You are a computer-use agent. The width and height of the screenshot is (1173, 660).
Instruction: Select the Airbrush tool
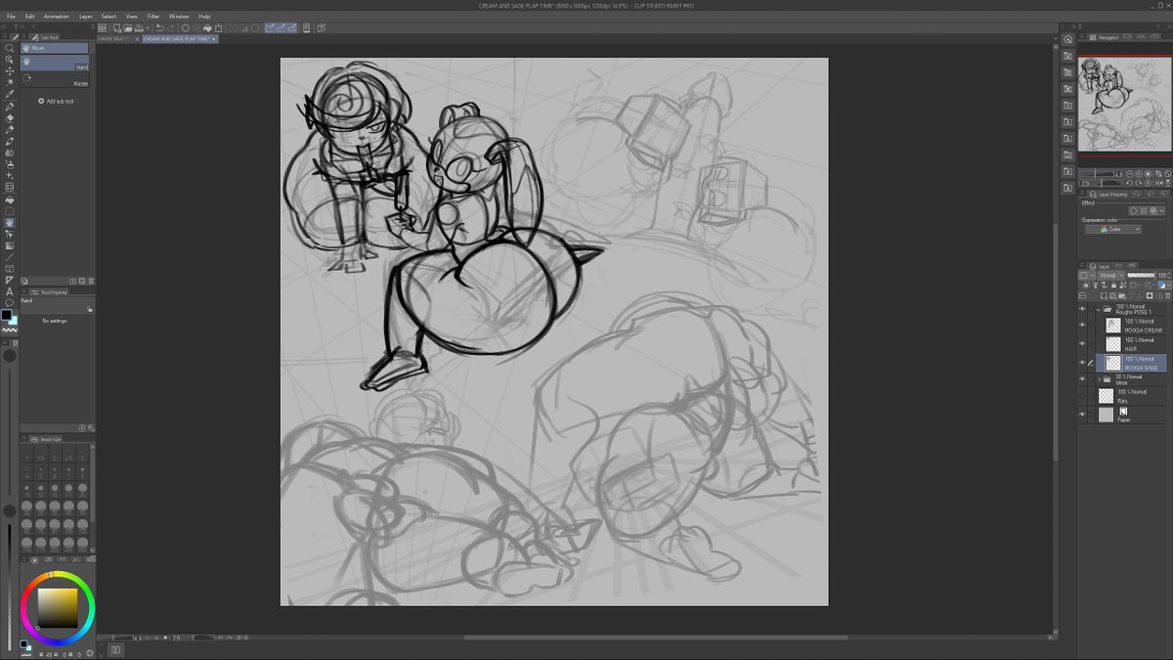point(10,164)
